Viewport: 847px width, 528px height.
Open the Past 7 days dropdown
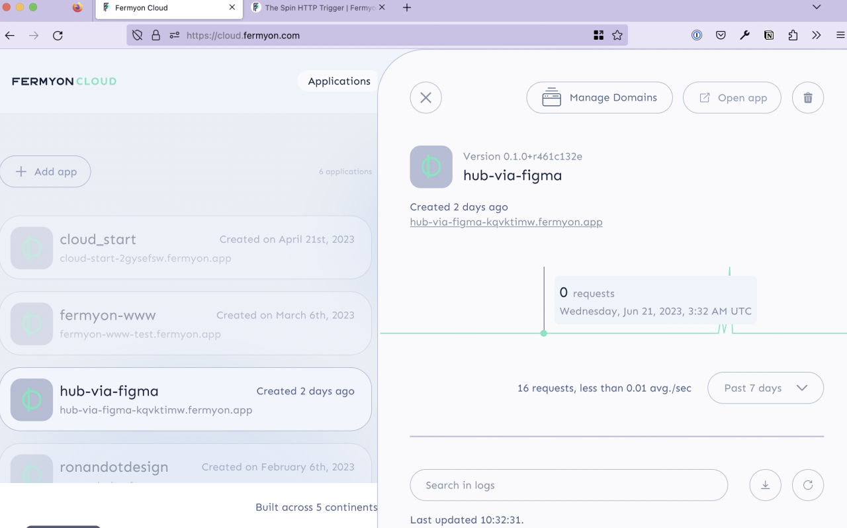765,388
